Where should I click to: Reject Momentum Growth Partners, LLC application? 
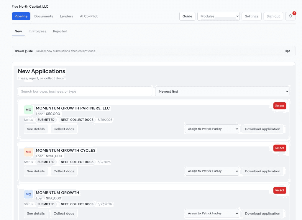point(280,106)
